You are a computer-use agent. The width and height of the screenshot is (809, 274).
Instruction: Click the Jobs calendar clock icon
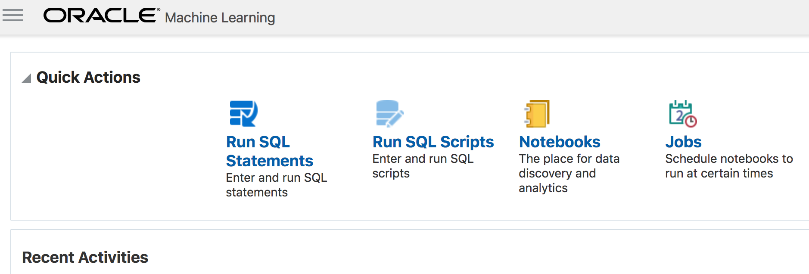click(x=682, y=114)
